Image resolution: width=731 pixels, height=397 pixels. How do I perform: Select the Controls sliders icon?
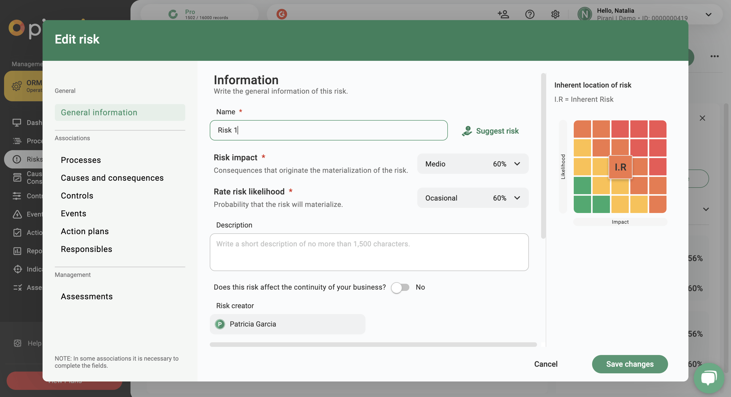click(x=17, y=196)
